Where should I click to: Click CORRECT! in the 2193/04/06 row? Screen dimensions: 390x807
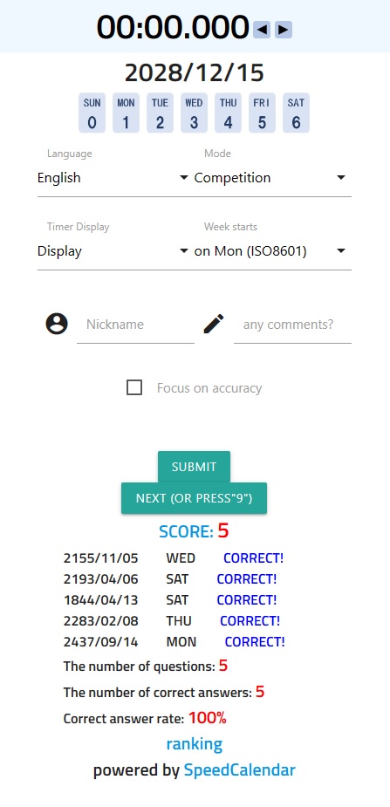247,579
